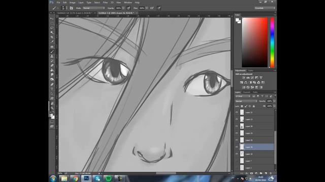Toggle layer filtering on or off
This screenshot has width=325, height=182.
[x=275, y=96]
